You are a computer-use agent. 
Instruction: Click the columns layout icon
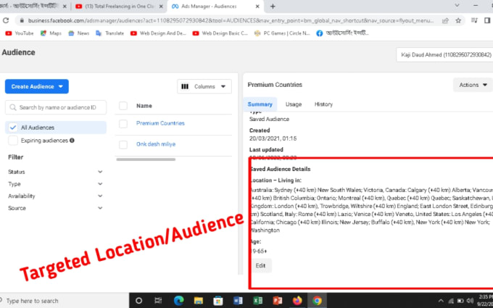185,86
